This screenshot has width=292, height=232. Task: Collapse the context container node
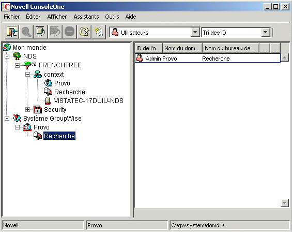click(x=27, y=74)
